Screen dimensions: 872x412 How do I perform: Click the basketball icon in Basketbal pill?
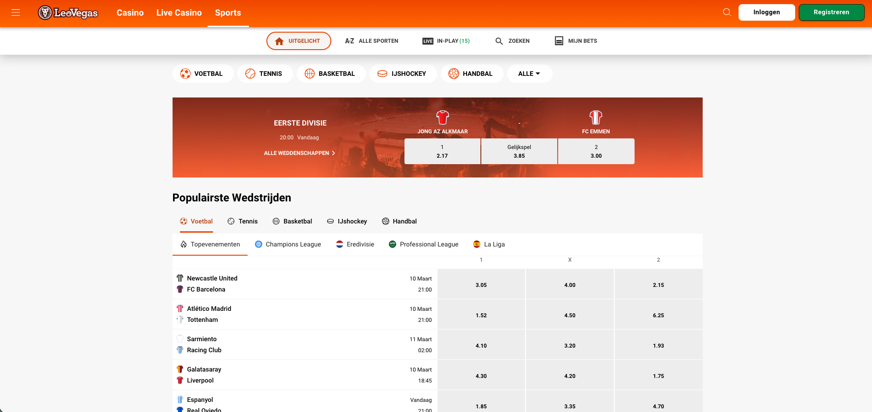click(310, 74)
